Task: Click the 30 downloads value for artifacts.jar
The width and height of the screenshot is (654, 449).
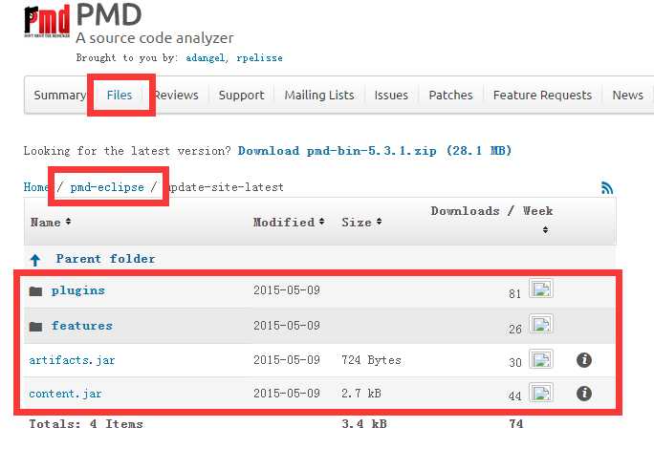Action: [x=515, y=363]
